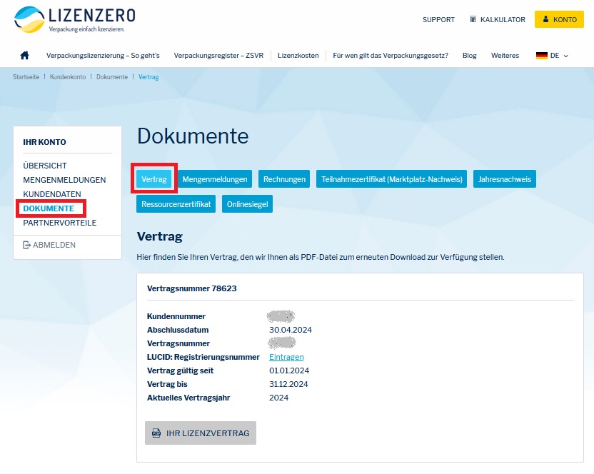This screenshot has width=594, height=474.
Task: Open PARTNERVORTEILE in account sidebar
Action: [x=59, y=223]
